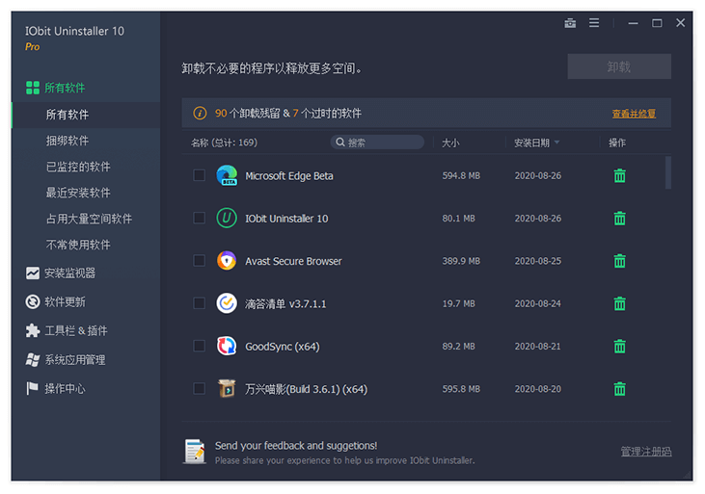The image size is (705, 494).
Task: Click the 卸载 uninstall button
Action: [x=619, y=66]
